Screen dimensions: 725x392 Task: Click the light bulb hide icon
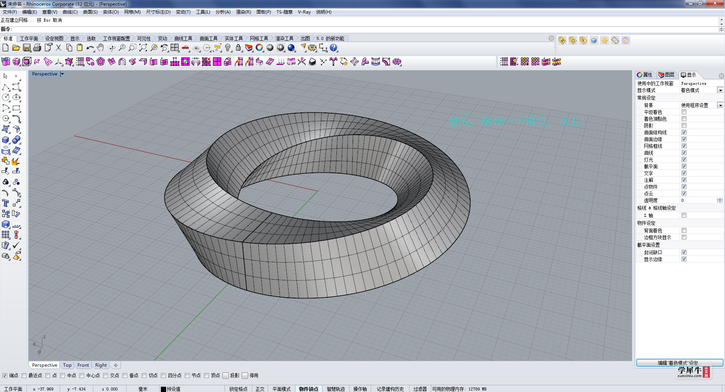228,48
